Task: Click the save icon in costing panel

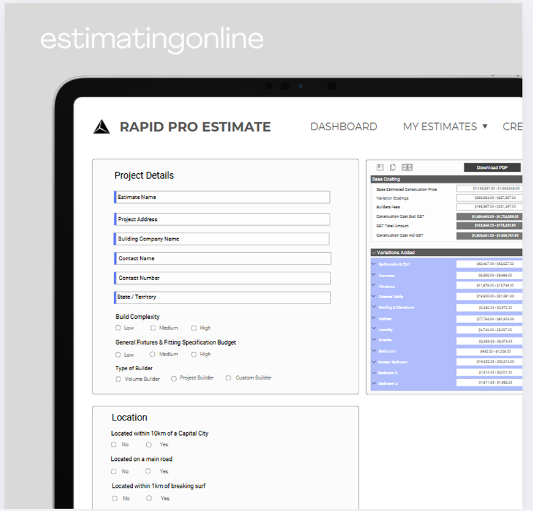Action: tap(380, 167)
